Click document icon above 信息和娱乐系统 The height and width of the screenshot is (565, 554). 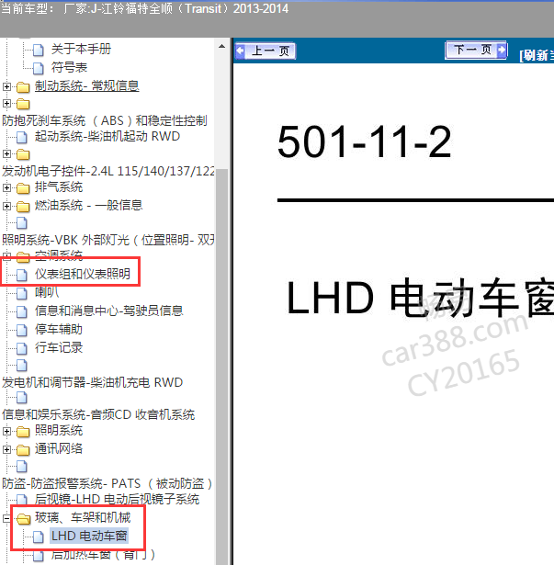(22, 398)
